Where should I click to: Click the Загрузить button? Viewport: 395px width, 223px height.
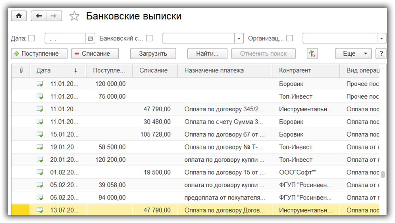pos(153,54)
